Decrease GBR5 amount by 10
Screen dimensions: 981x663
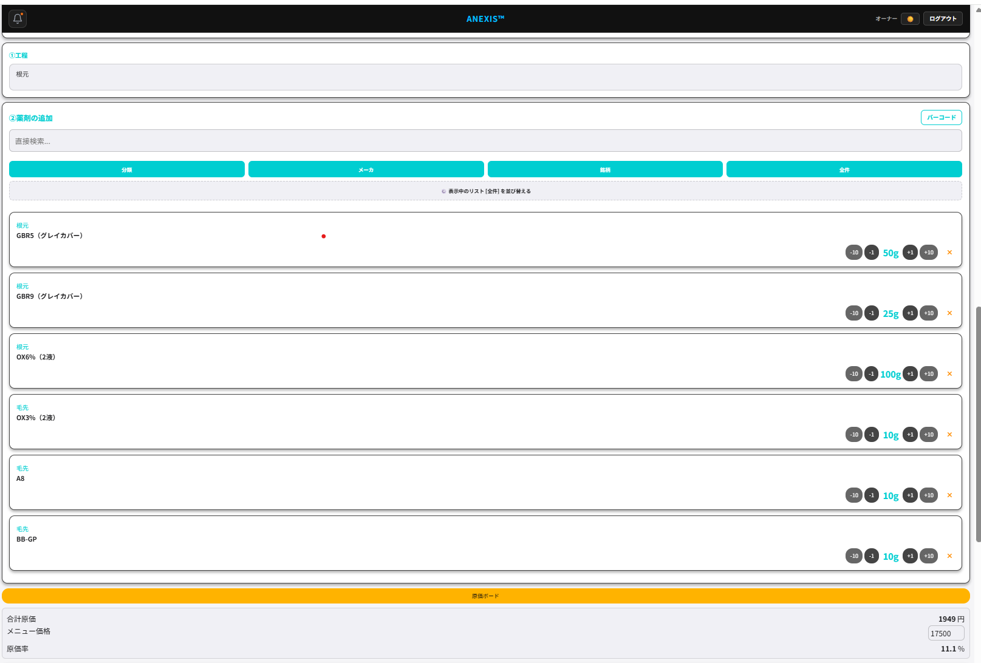point(854,253)
